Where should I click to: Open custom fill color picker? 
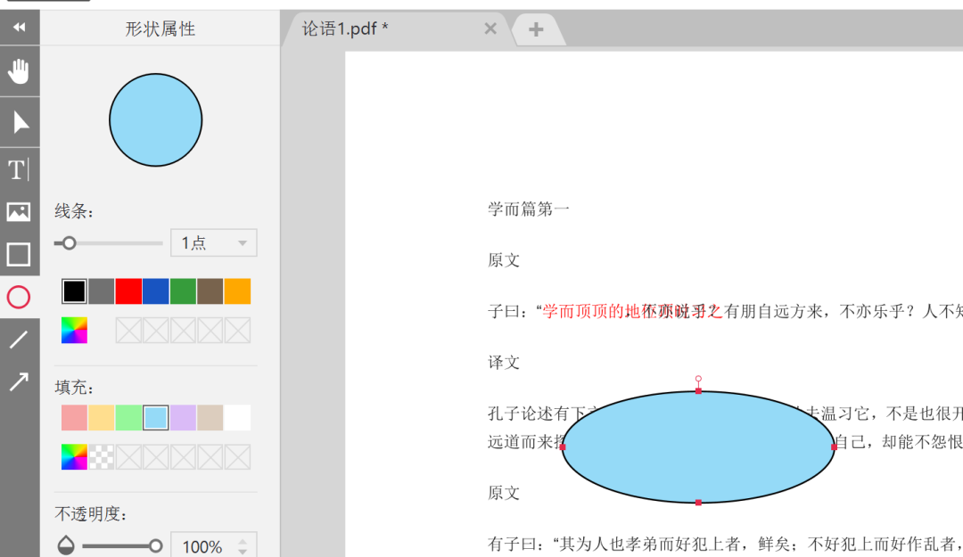tap(74, 457)
